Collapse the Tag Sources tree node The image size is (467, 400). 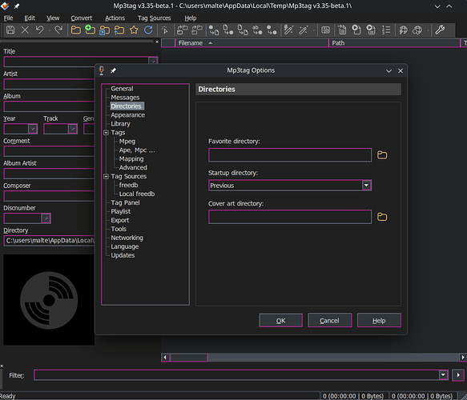click(106, 176)
